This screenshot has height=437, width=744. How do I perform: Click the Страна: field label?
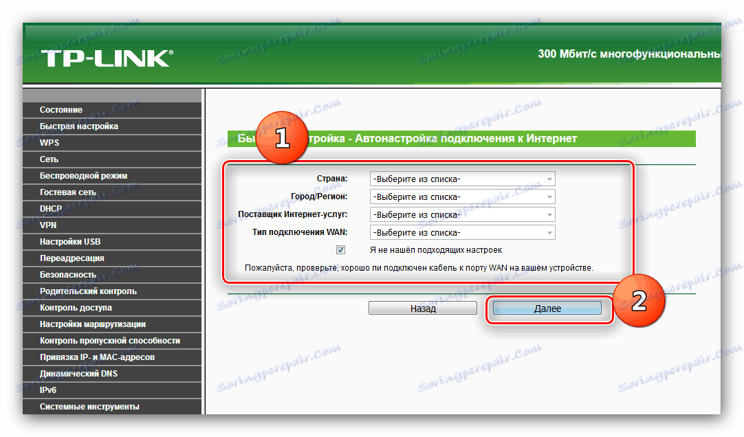click(x=332, y=179)
